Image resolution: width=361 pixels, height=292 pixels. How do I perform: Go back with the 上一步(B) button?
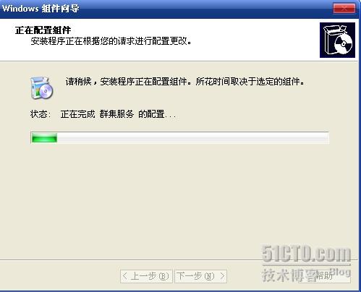146,276
